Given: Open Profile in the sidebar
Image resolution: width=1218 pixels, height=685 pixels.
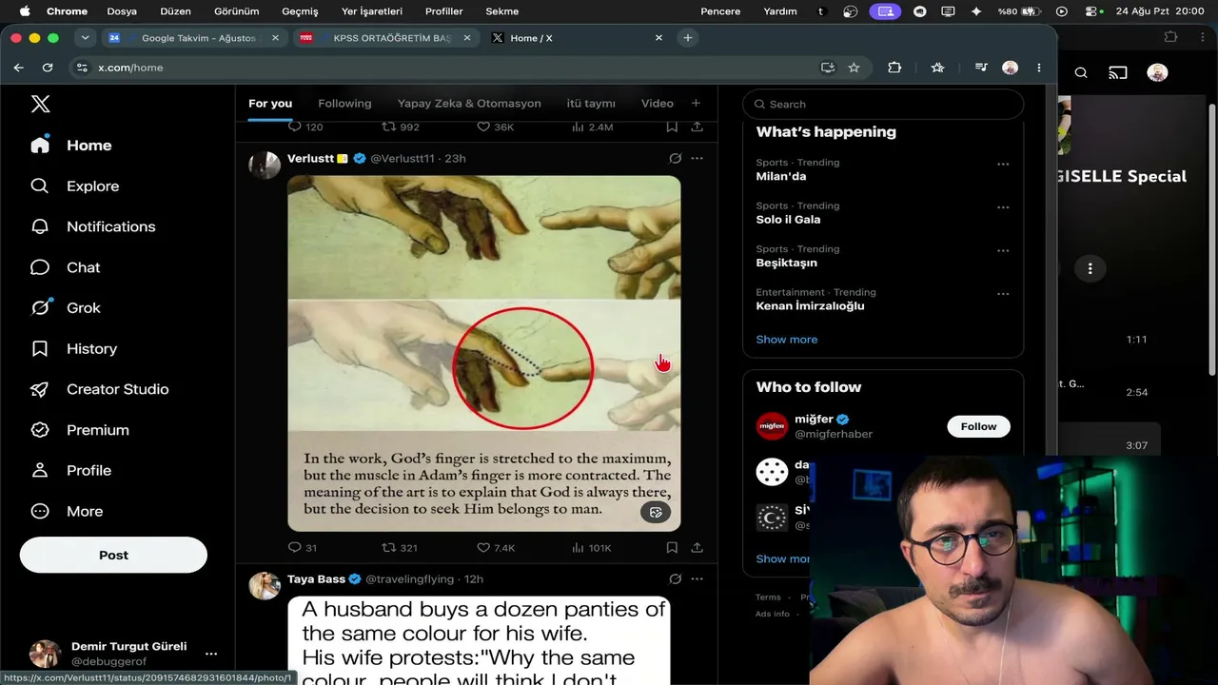Looking at the screenshot, I should 71,471.
